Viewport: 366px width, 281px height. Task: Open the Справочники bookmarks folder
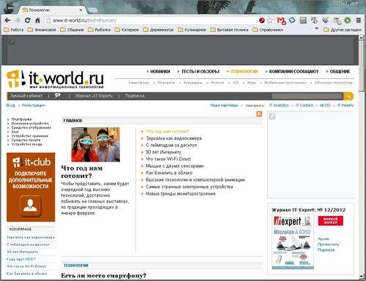(268, 30)
